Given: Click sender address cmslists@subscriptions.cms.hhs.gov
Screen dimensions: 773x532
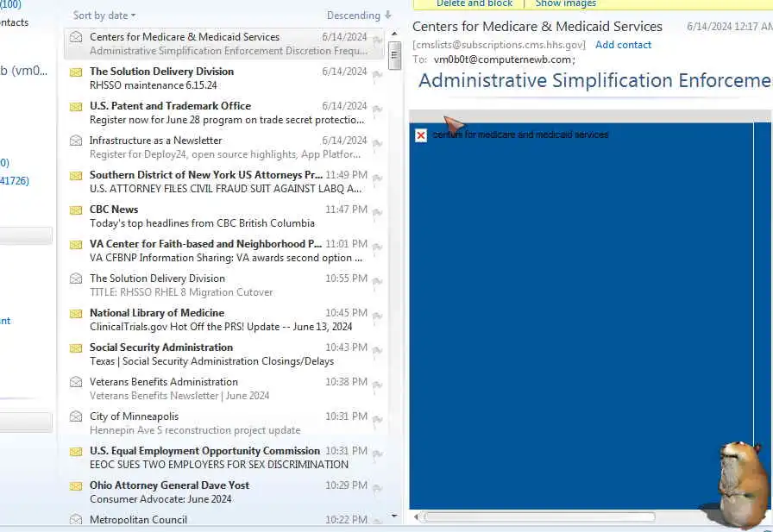Looking at the screenshot, I should (499, 45).
